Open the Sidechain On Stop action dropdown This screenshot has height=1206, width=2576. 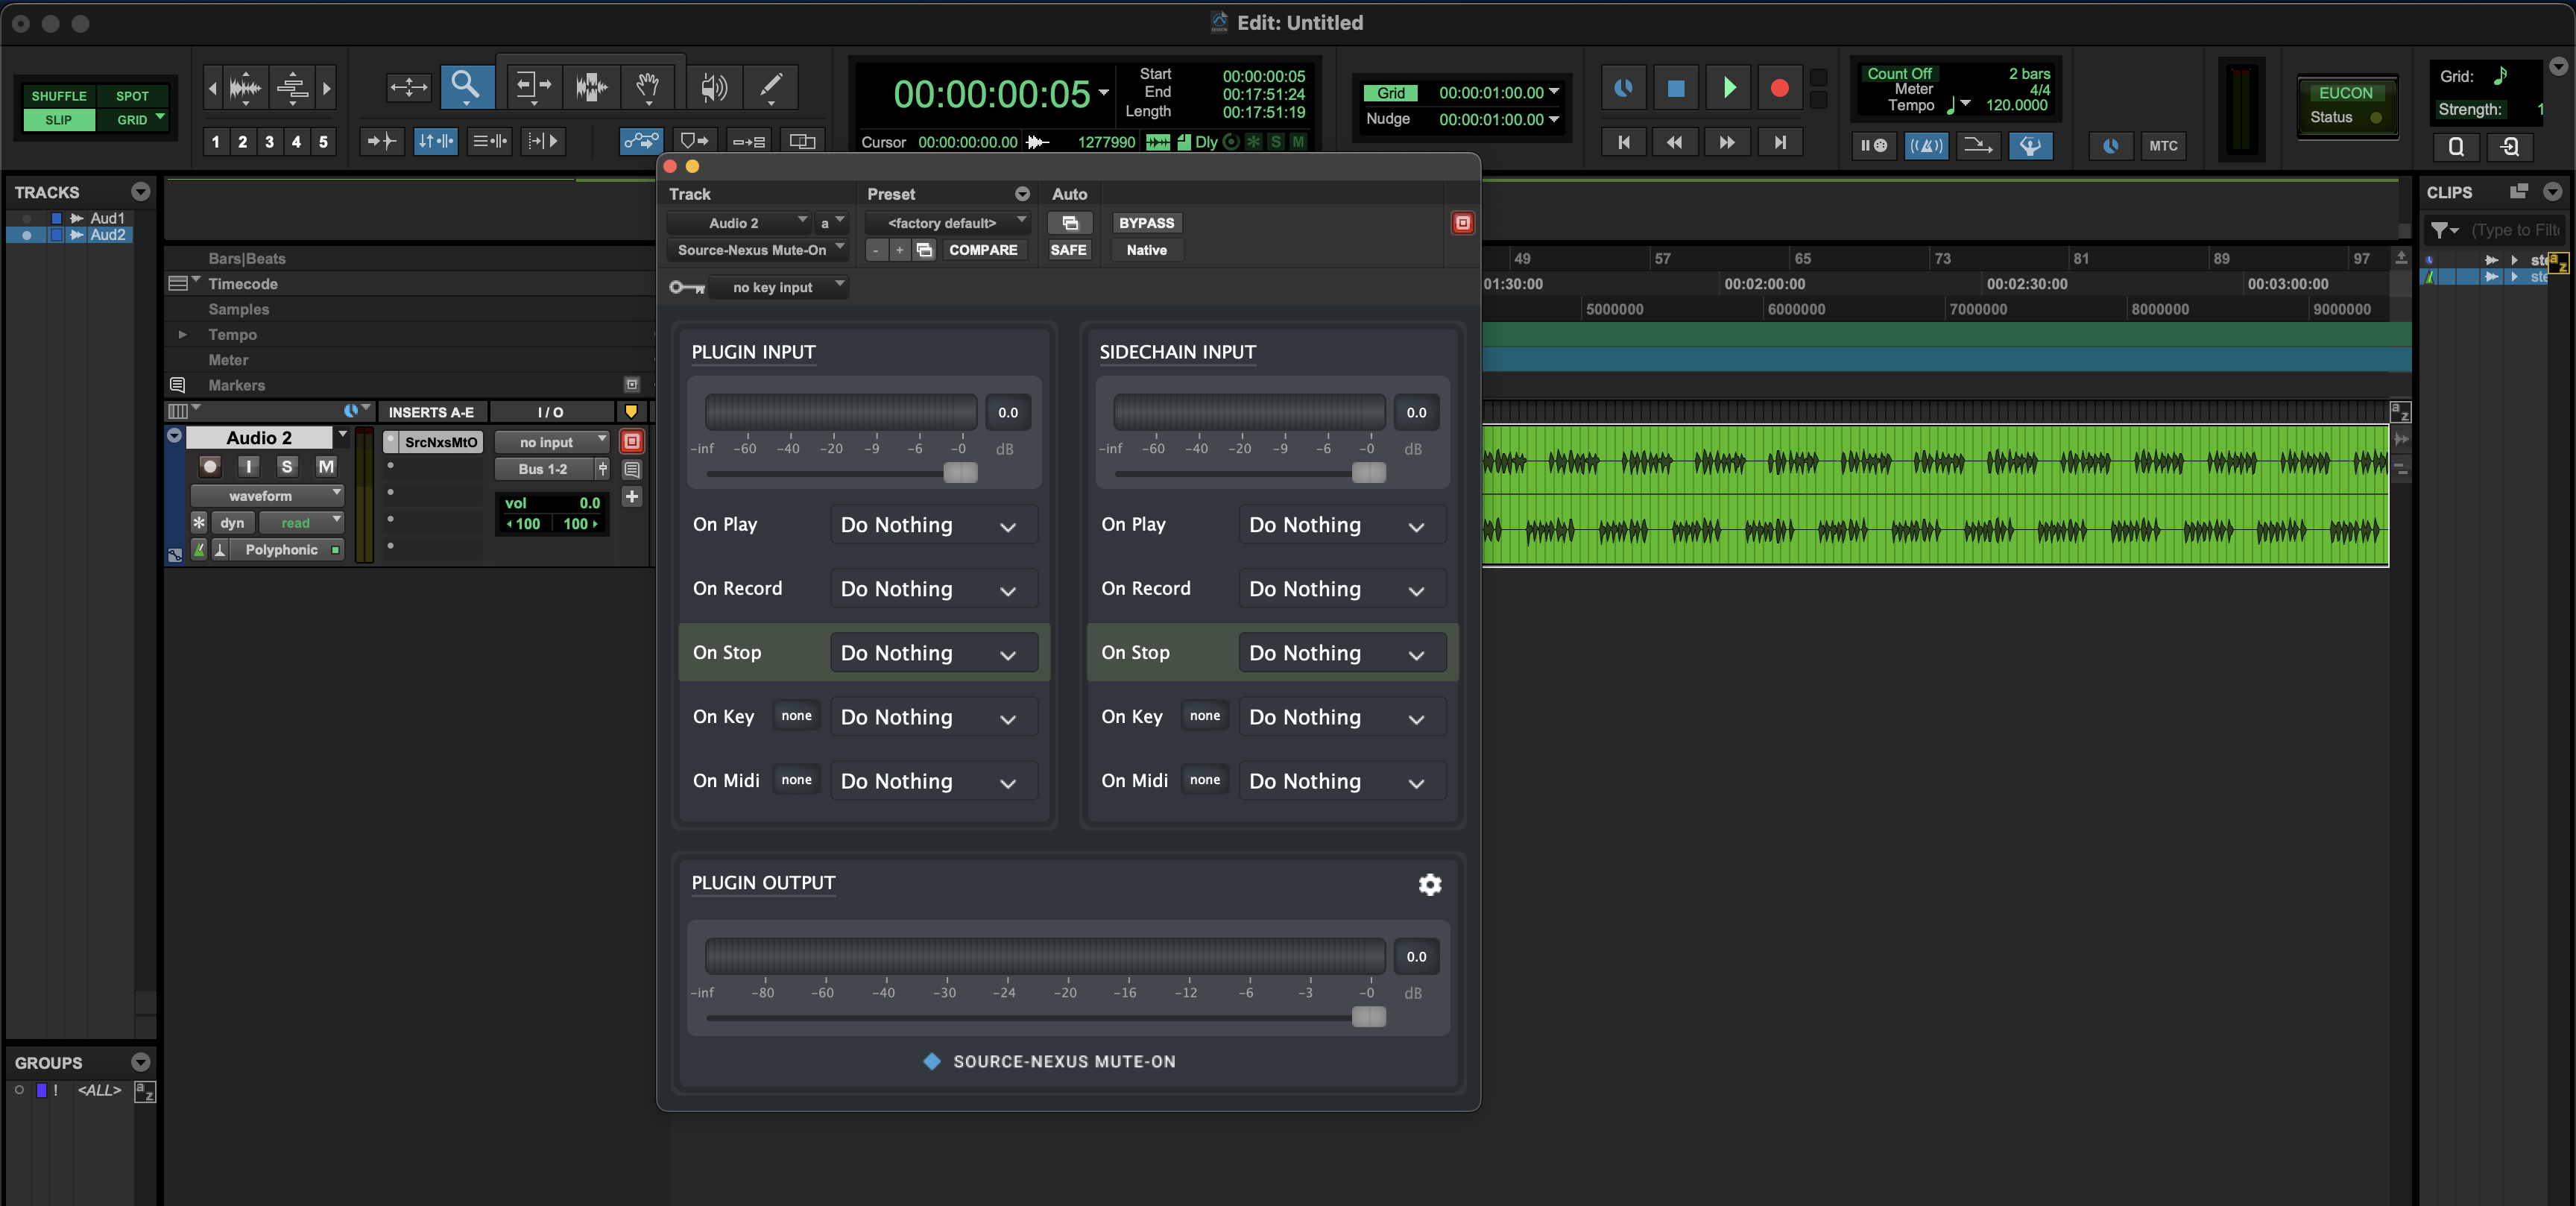point(1340,653)
